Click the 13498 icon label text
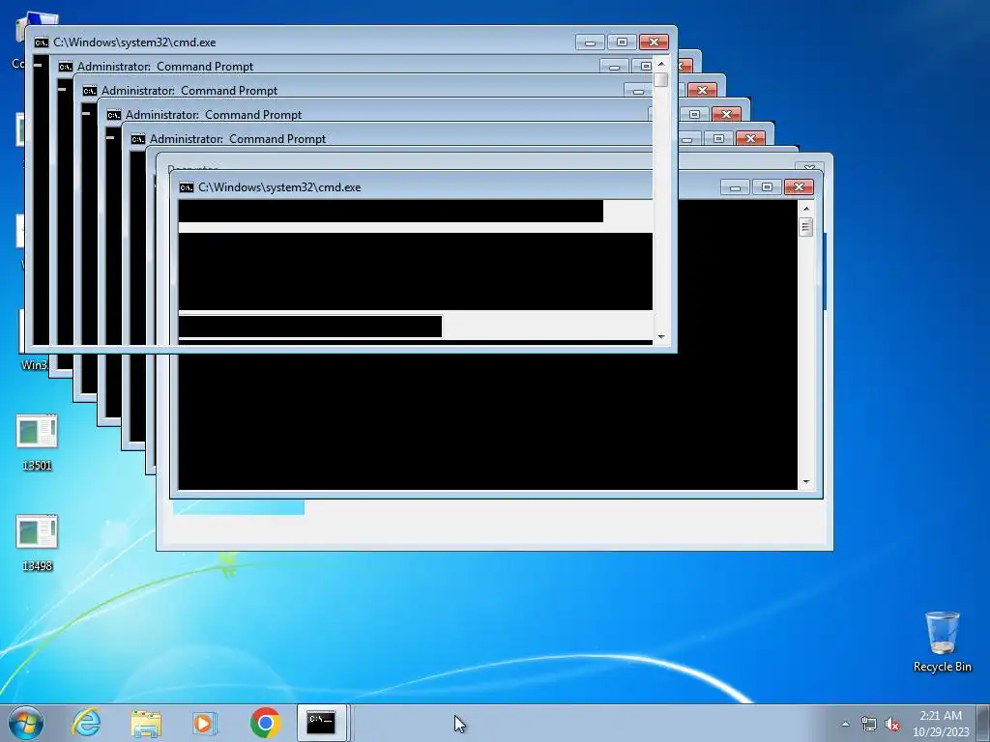The height and width of the screenshot is (742, 990). click(37, 566)
